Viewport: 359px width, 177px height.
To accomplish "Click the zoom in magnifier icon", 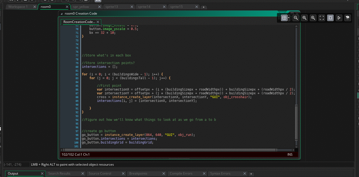I will coord(313,18).
